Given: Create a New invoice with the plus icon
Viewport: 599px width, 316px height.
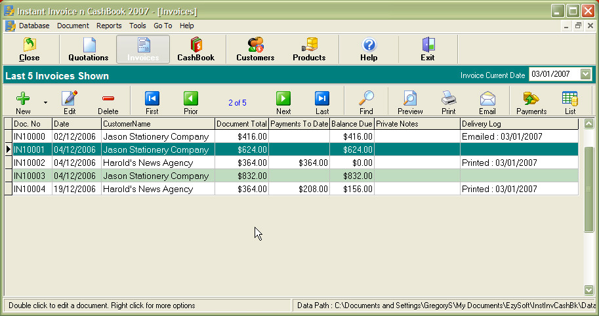Looking at the screenshot, I should tap(23, 98).
